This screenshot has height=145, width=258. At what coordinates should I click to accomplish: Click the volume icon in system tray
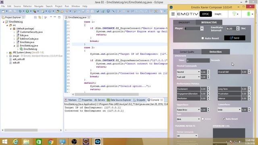point(240,141)
